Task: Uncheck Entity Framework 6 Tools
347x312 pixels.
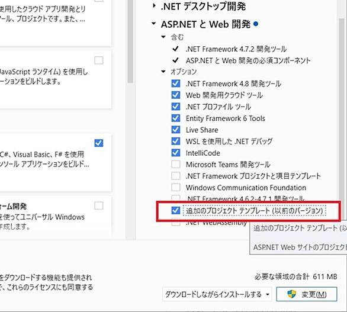Action: (x=176, y=118)
